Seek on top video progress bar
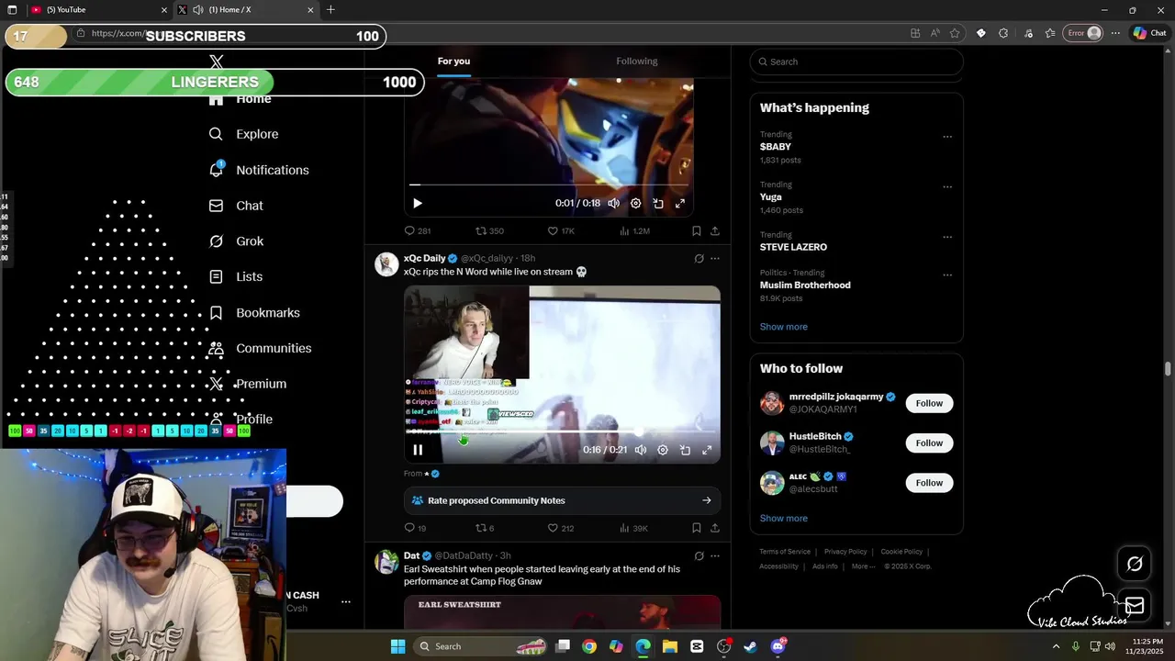The image size is (1175, 661). click(x=549, y=185)
